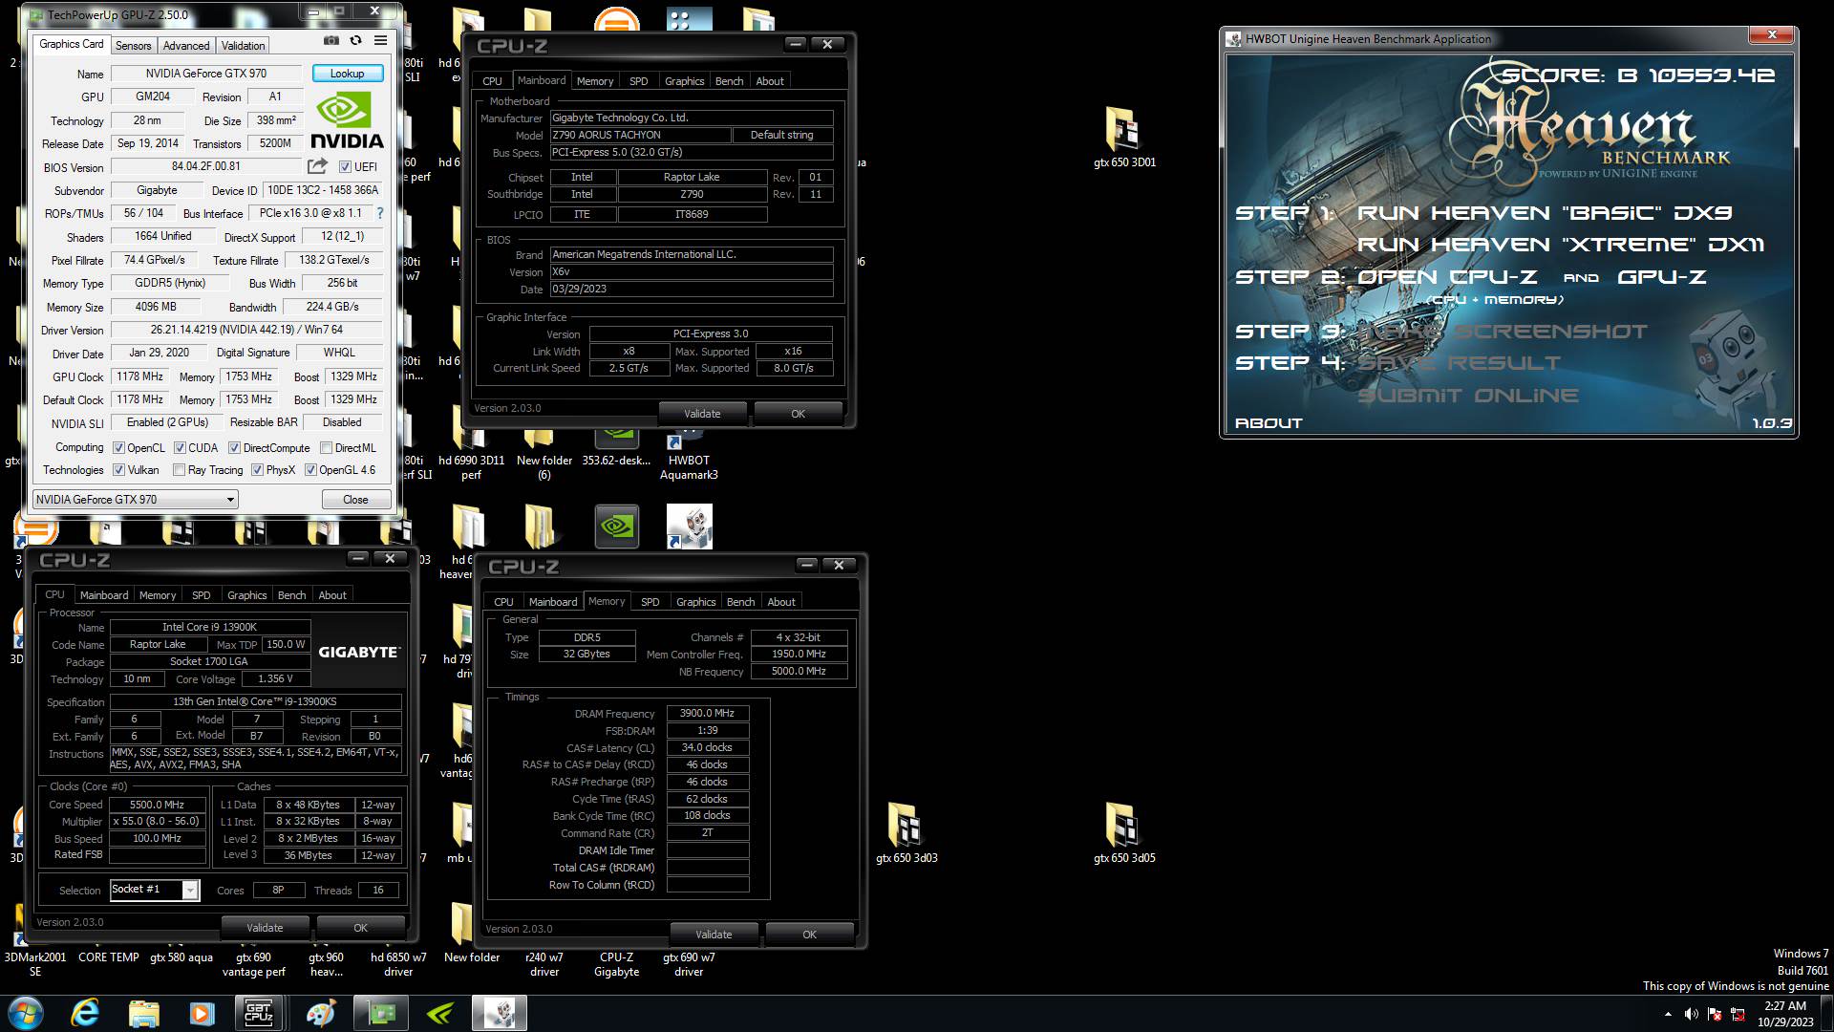Viewport: 1834px width, 1032px height.
Task: Click the taskbar clock showing 2:27 AM
Action: click(1784, 1013)
